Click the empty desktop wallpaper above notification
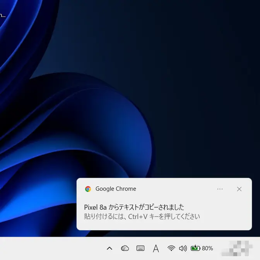Image resolution: width=260 pixels, height=260 pixels. 193,97
